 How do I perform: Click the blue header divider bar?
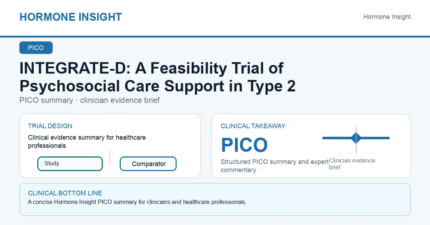pyautogui.click(x=215, y=36)
